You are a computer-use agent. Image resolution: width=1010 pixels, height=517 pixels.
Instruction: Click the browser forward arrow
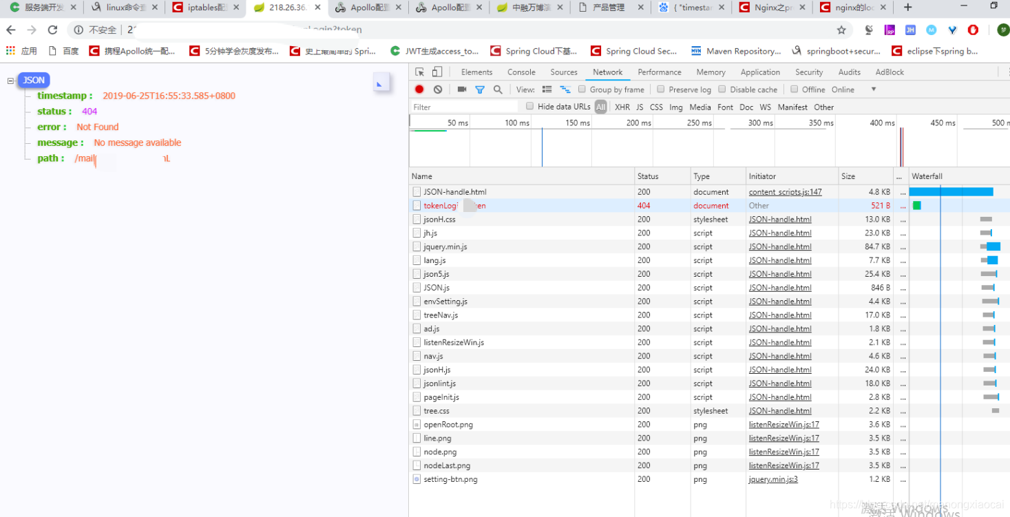click(x=32, y=30)
